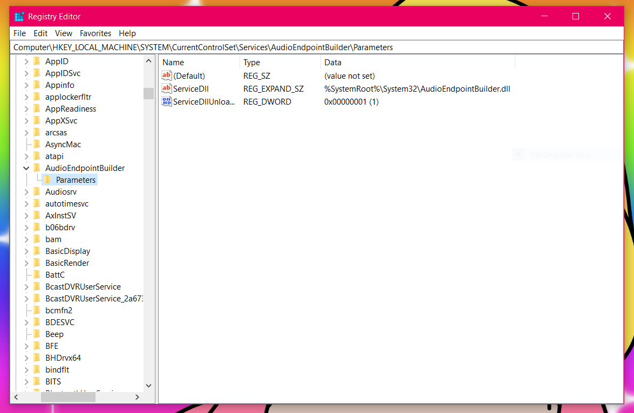Select the (Default) string value icon
This screenshot has width=634, height=413.
coord(167,75)
